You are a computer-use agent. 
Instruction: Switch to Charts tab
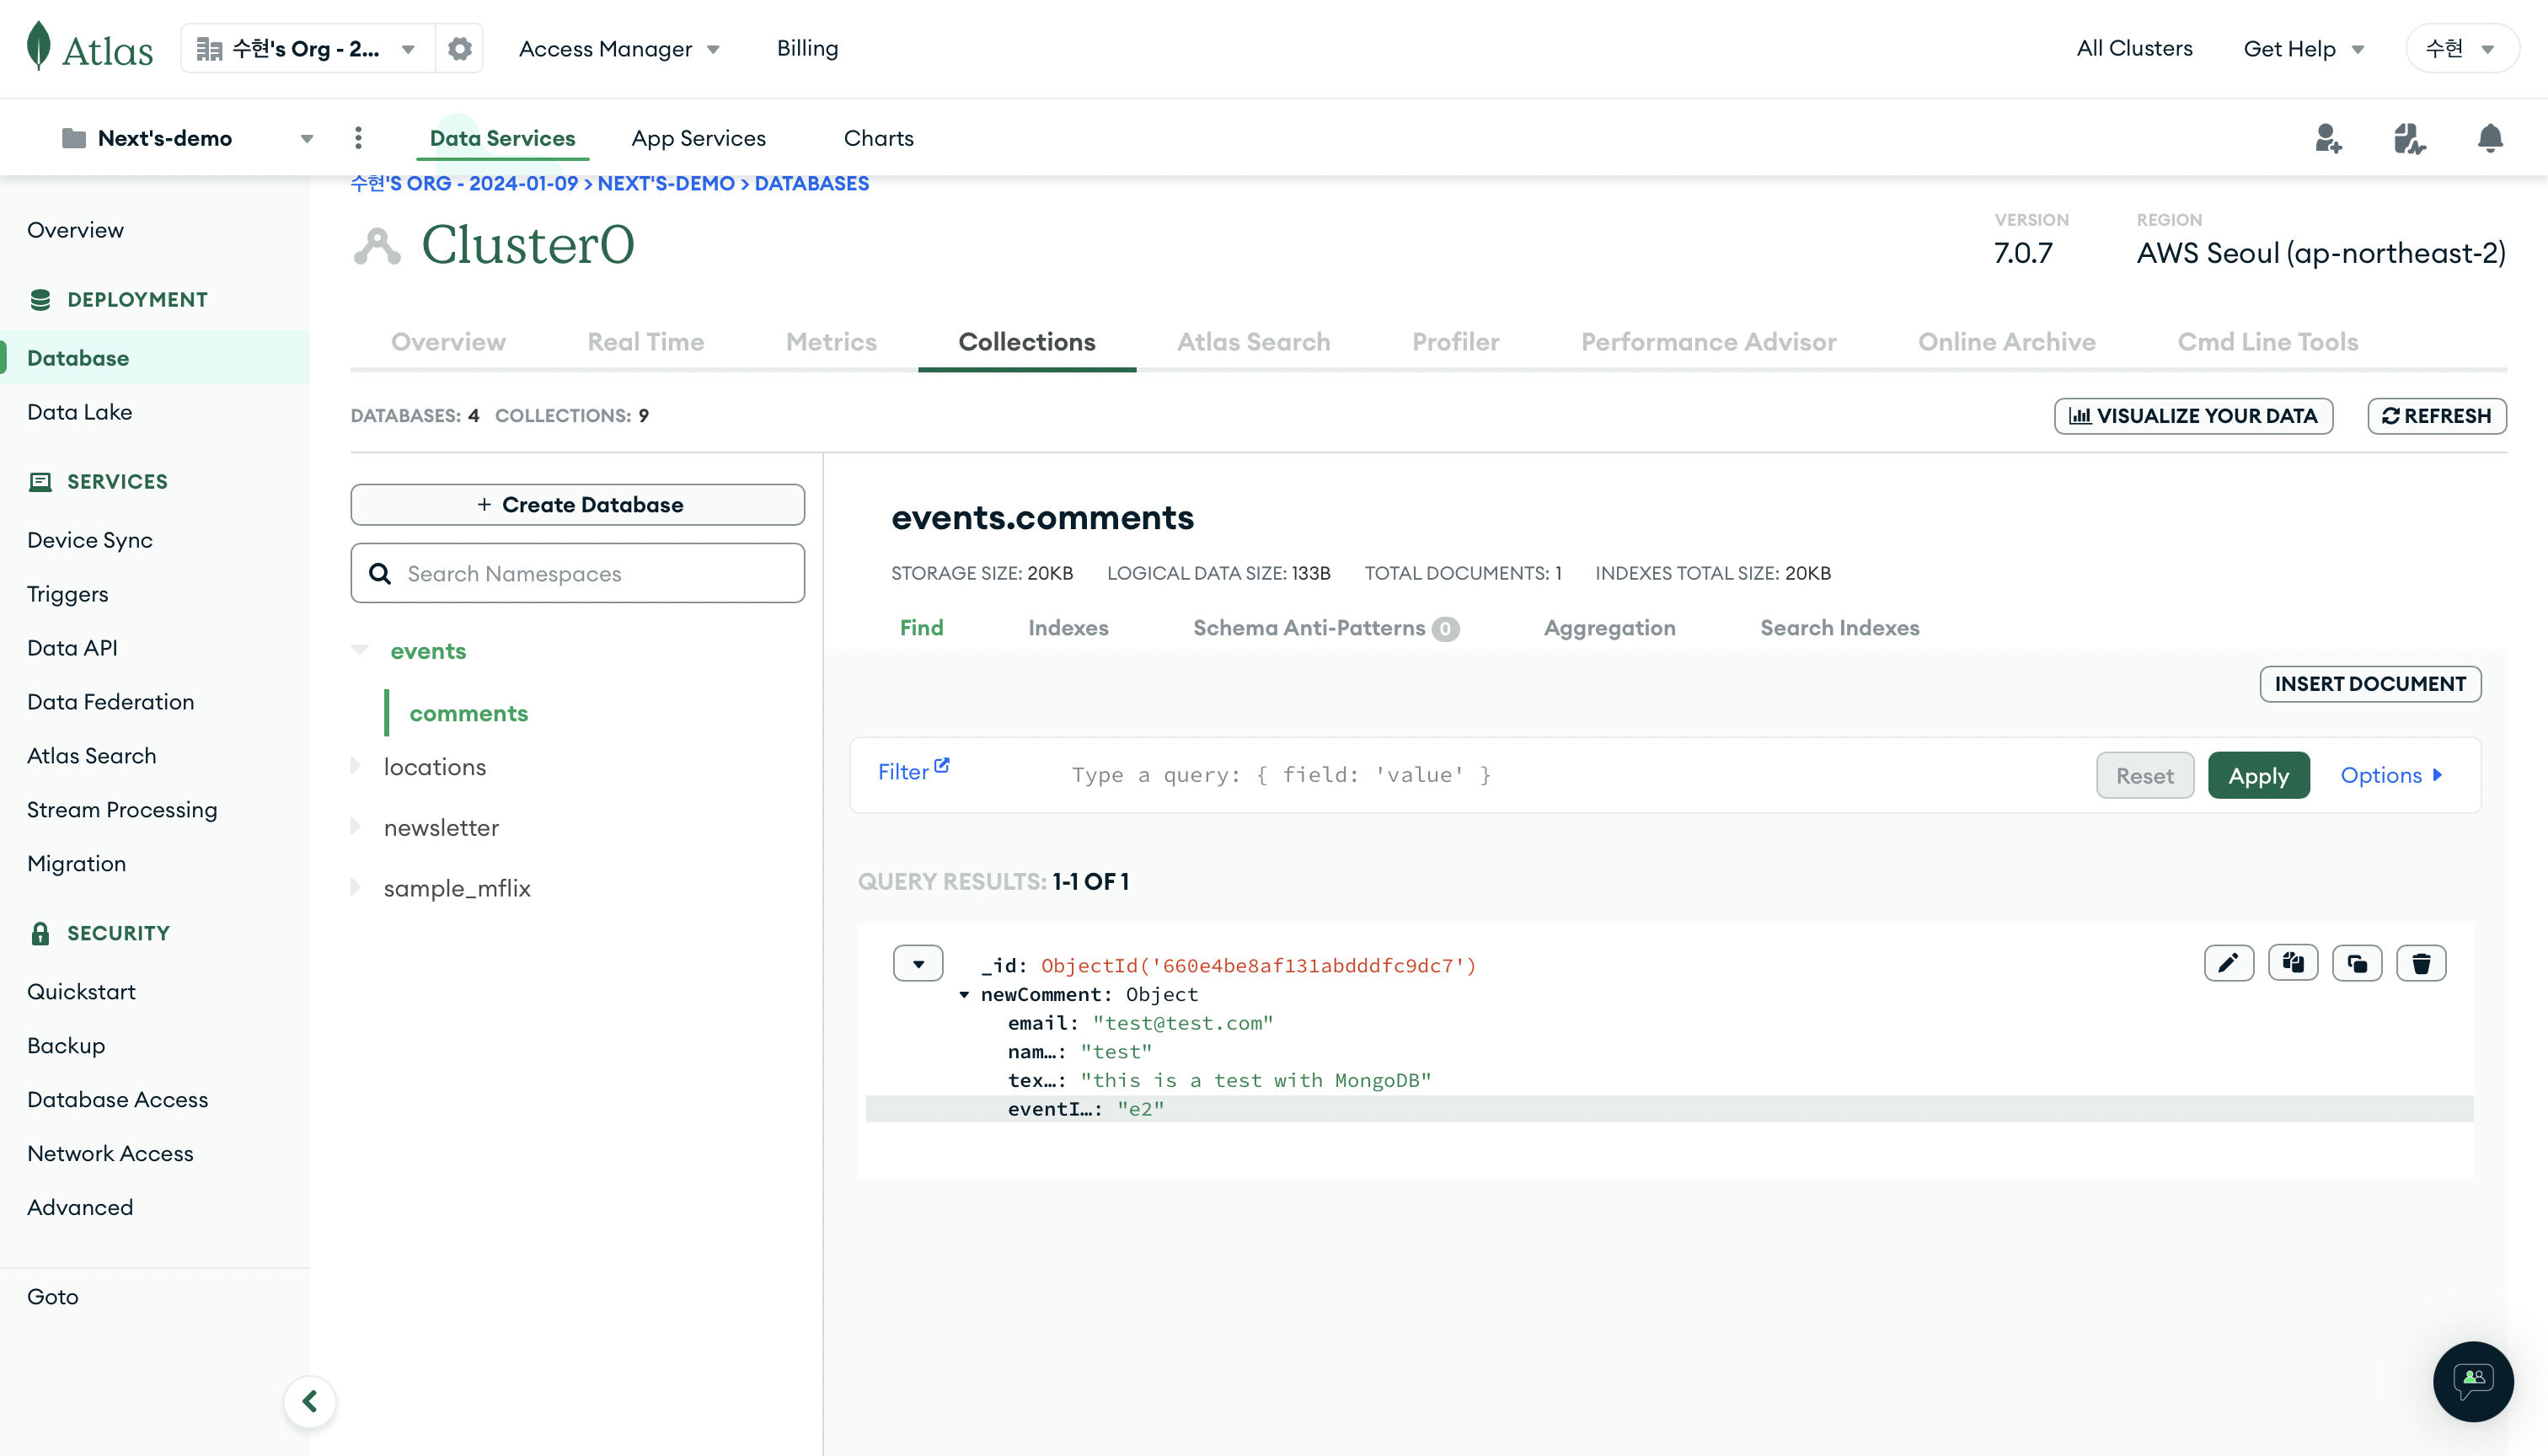(x=878, y=138)
